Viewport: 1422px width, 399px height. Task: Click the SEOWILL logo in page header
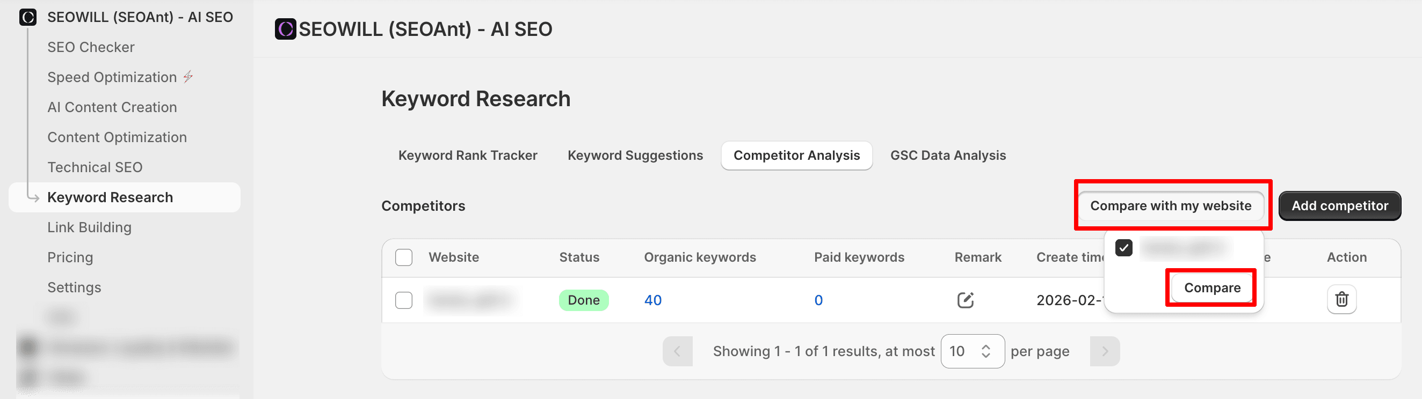285,29
